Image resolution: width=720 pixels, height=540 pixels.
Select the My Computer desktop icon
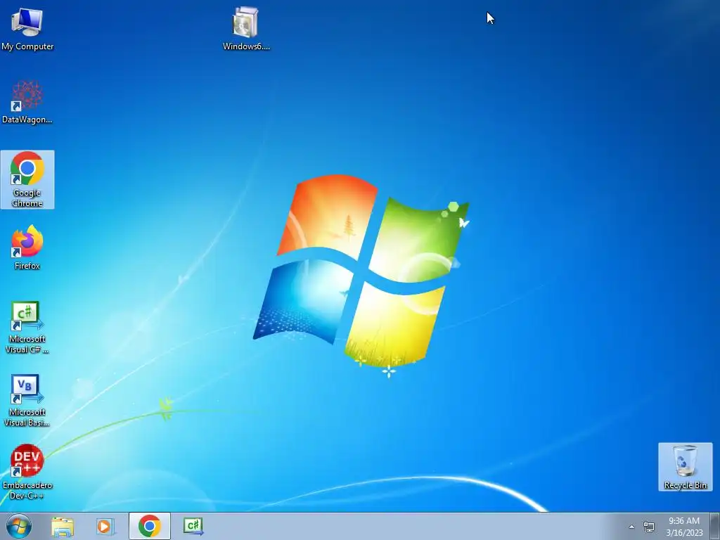27,28
